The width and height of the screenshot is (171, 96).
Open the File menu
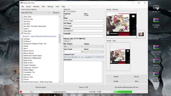[22, 6]
